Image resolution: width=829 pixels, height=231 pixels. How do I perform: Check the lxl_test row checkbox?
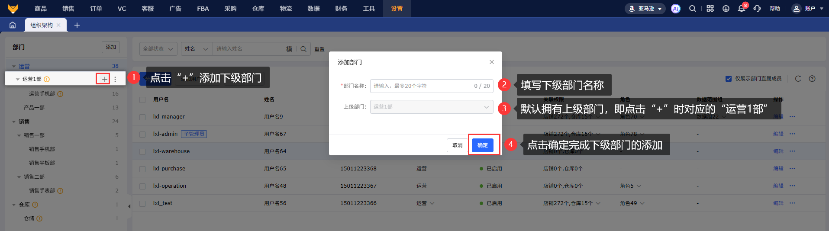click(x=142, y=203)
